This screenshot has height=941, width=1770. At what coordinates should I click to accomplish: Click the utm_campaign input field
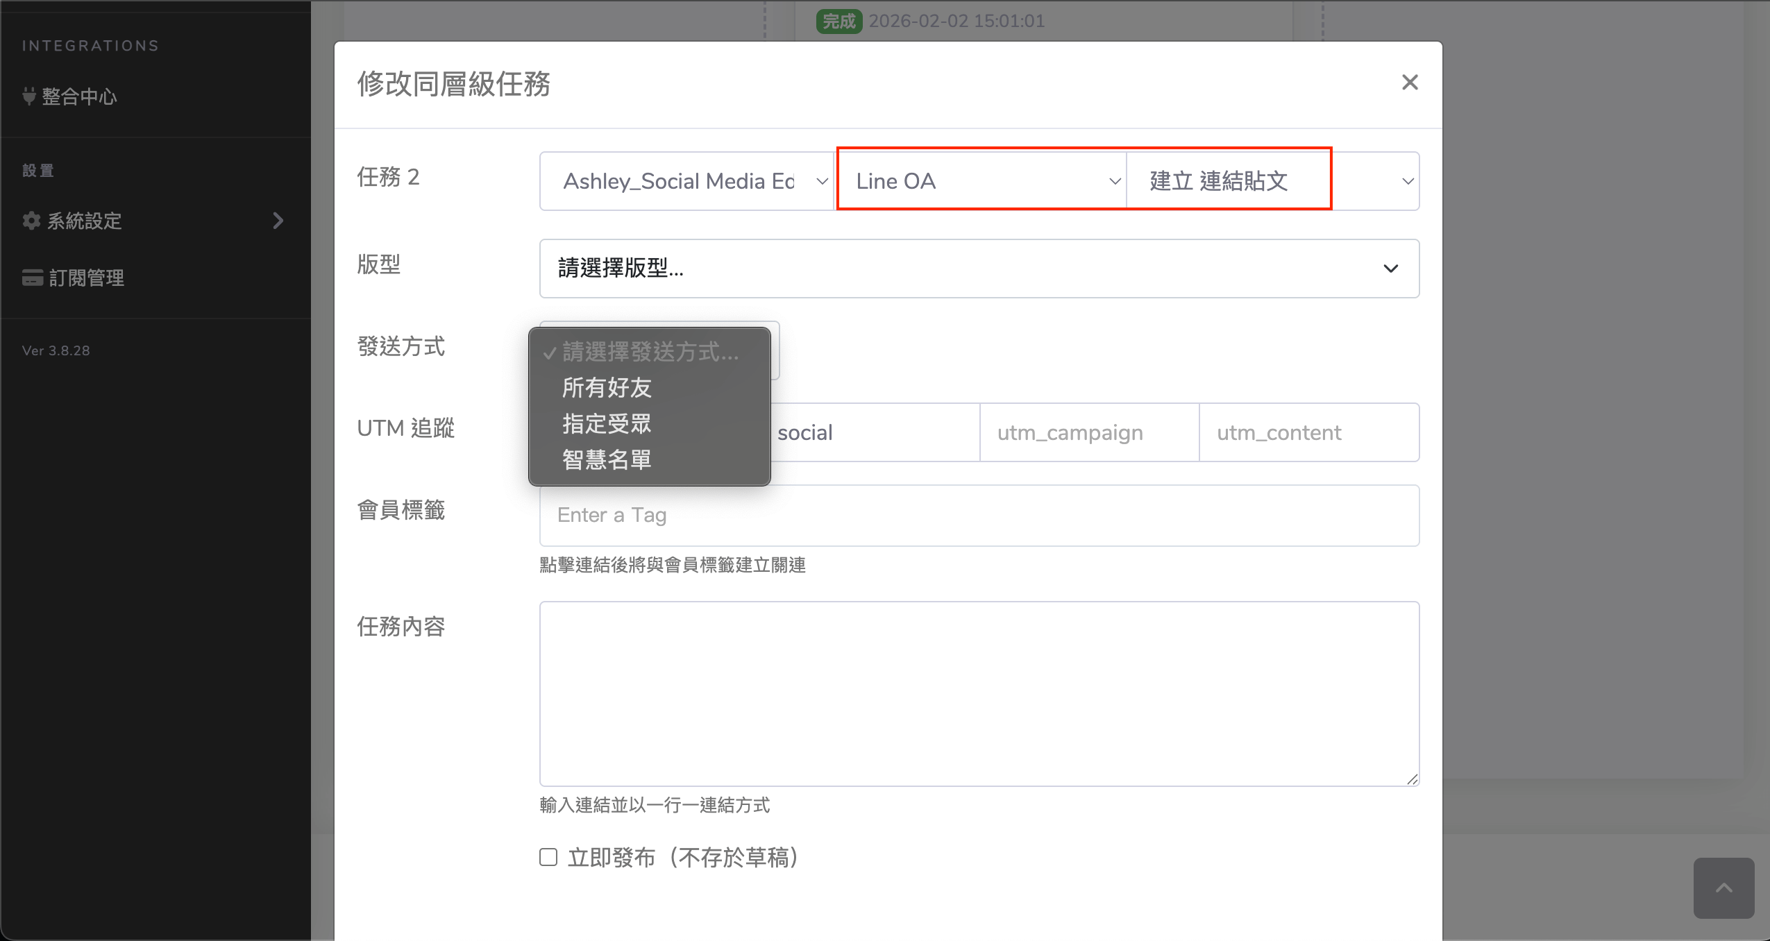[1088, 433]
